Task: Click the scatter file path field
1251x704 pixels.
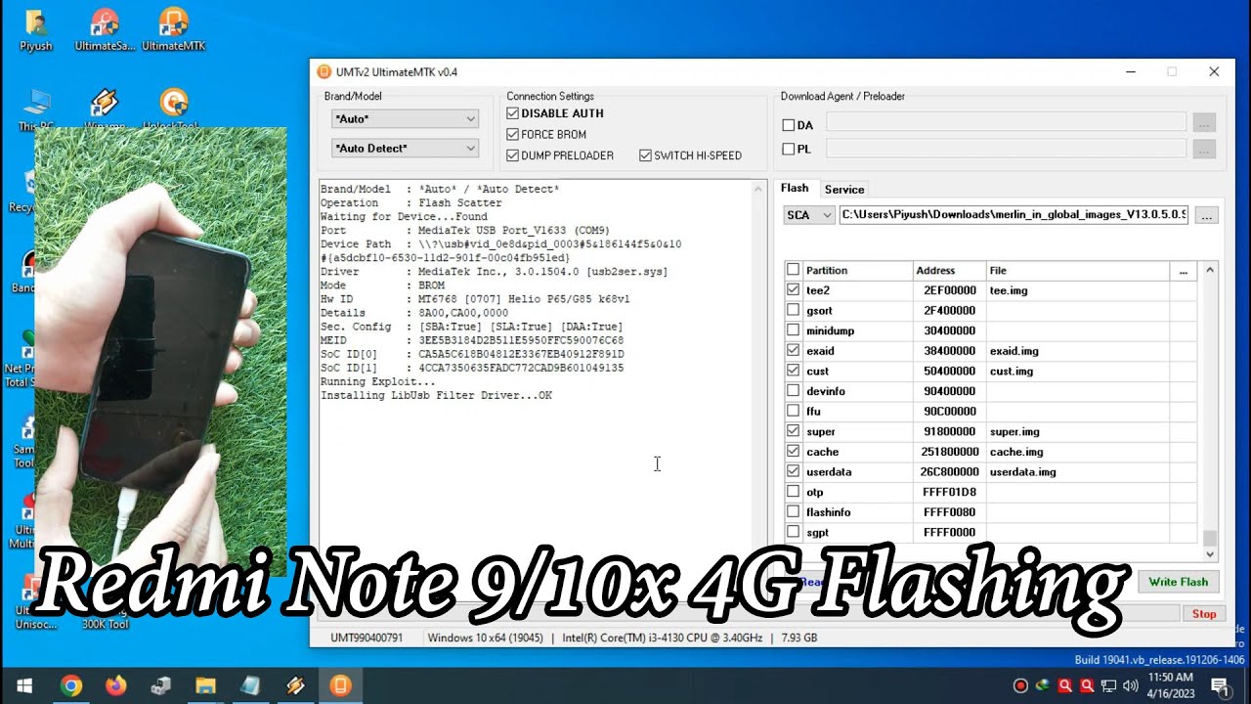Action: click(1014, 214)
